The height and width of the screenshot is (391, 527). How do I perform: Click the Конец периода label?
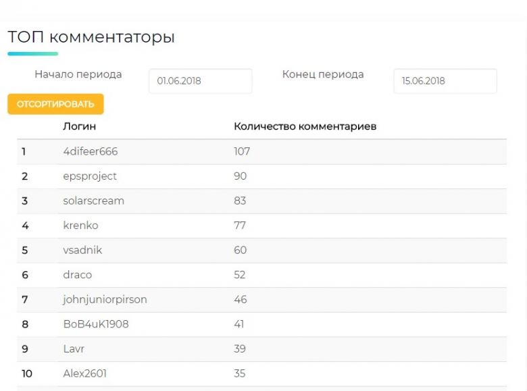pyautogui.click(x=323, y=74)
